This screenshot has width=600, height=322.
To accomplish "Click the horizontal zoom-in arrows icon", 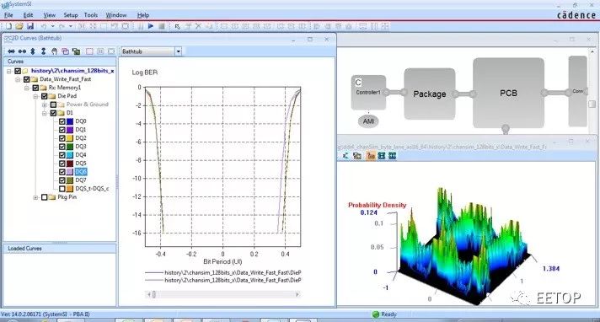I will click(x=12, y=51).
